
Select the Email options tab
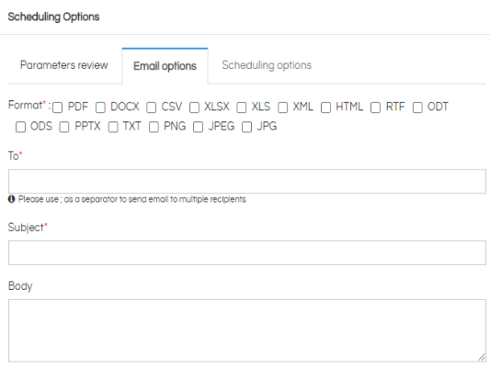point(165,66)
